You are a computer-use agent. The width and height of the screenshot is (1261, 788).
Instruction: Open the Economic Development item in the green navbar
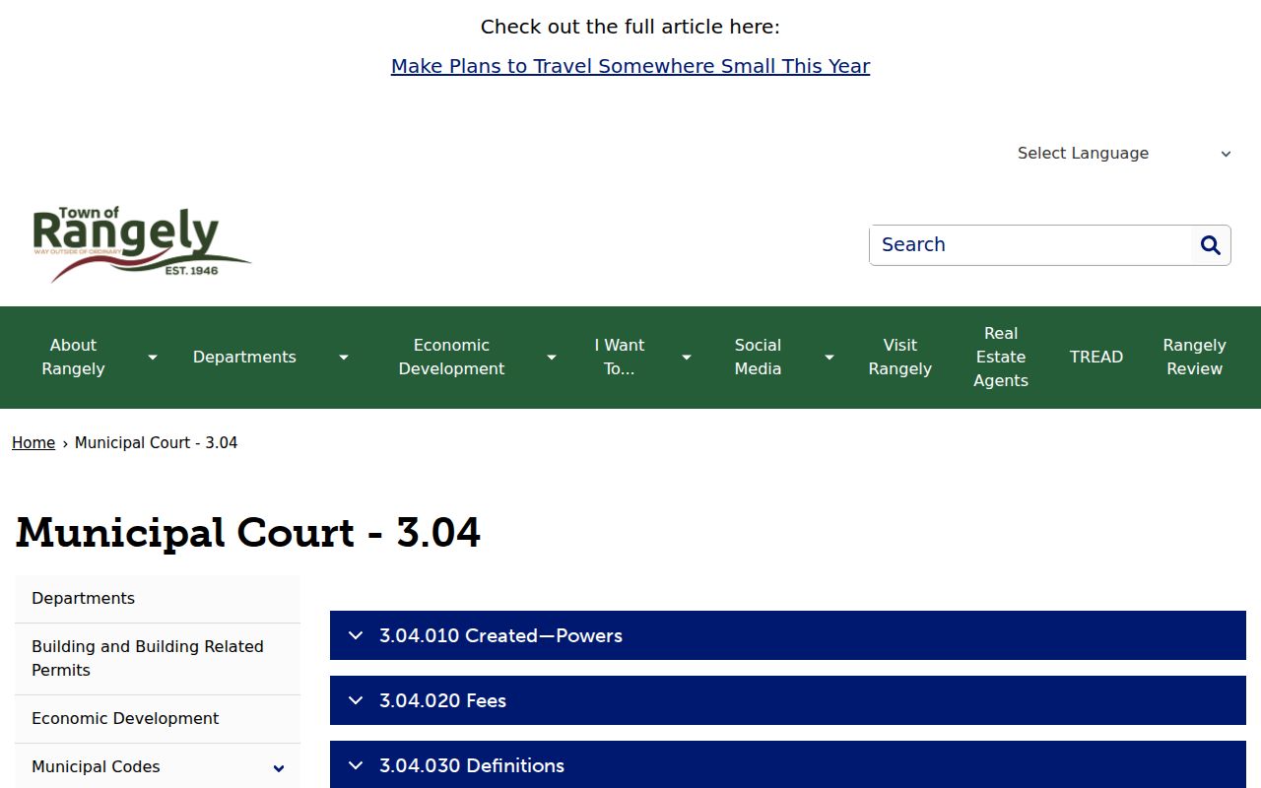[x=451, y=358]
